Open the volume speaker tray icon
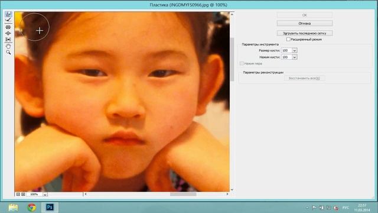Viewport: 378px width, 213px height. 336,208
